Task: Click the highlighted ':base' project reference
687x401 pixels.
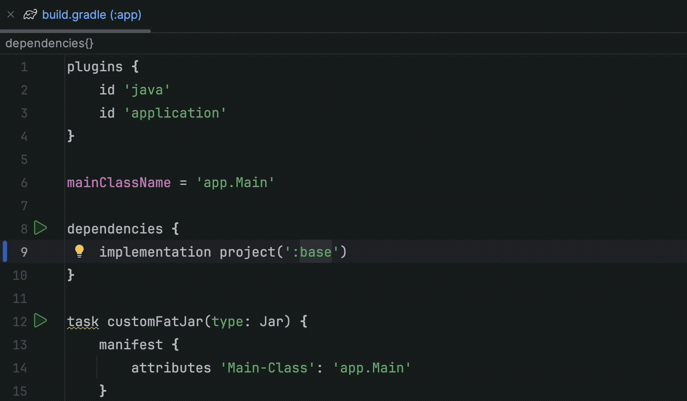Action: (x=315, y=252)
